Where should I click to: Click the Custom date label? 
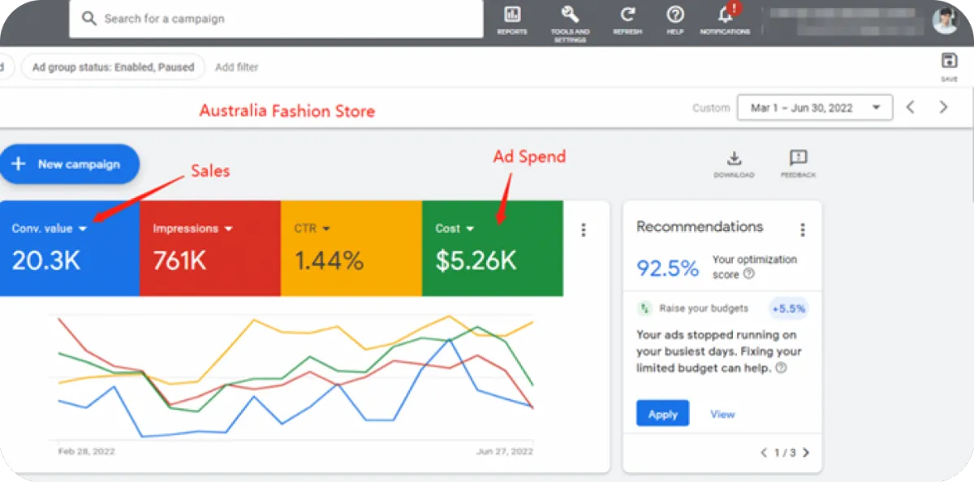pos(711,108)
